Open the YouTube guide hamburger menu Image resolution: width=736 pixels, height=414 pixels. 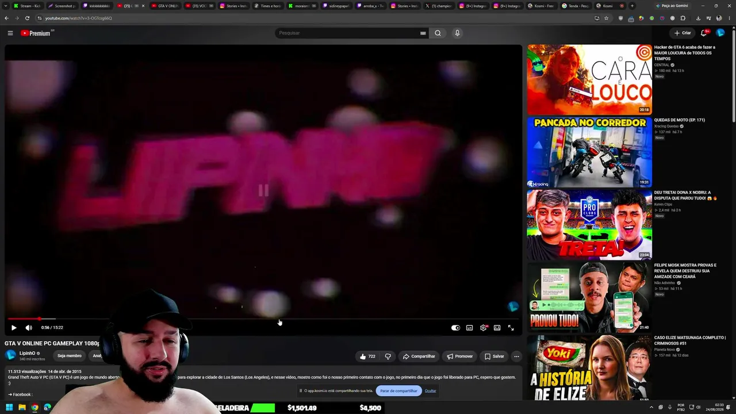(x=10, y=33)
